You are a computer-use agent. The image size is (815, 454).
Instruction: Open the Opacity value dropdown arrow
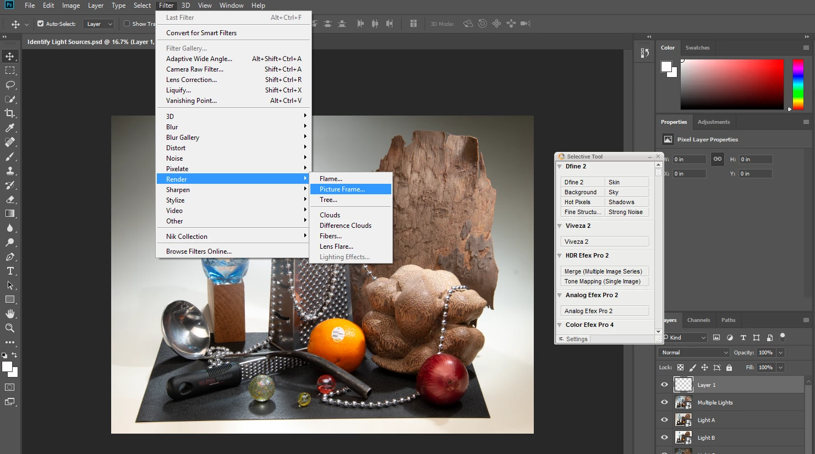pyautogui.click(x=780, y=352)
